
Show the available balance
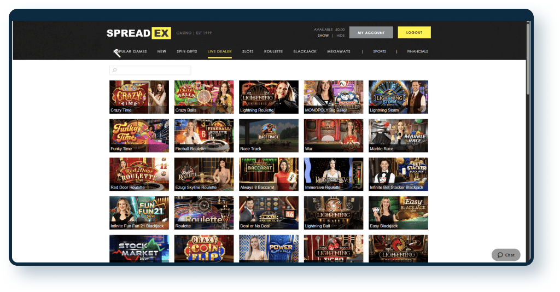click(x=323, y=36)
